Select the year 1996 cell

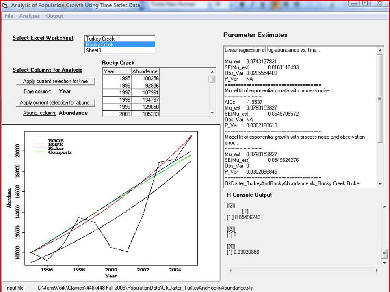(117, 86)
